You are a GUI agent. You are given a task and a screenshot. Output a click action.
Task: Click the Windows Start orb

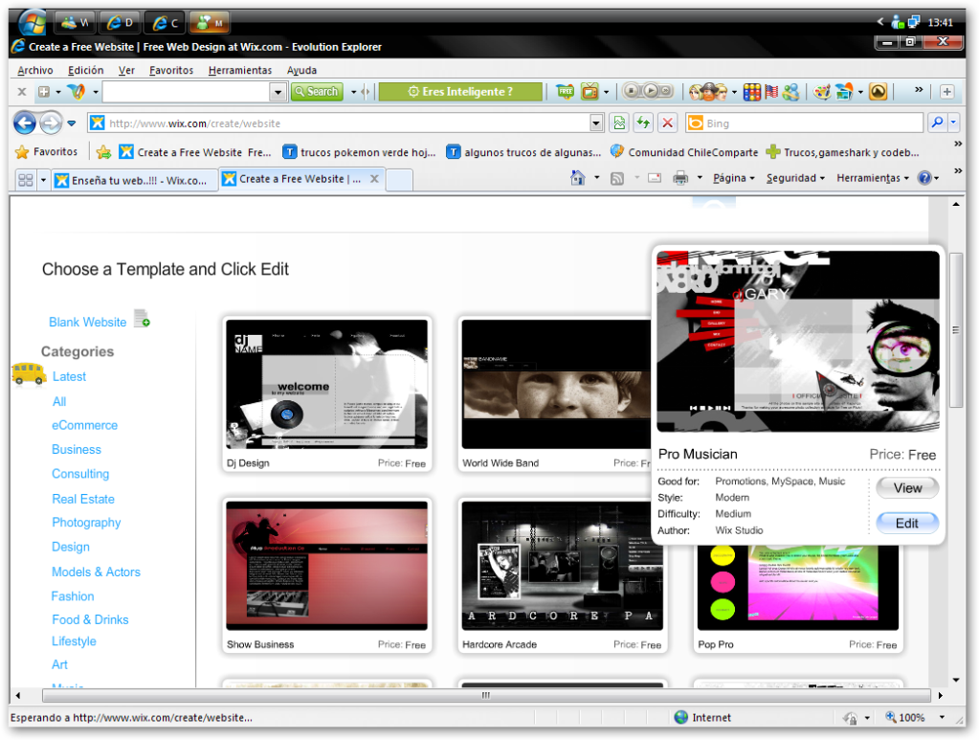pyautogui.click(x=32, y=22)
